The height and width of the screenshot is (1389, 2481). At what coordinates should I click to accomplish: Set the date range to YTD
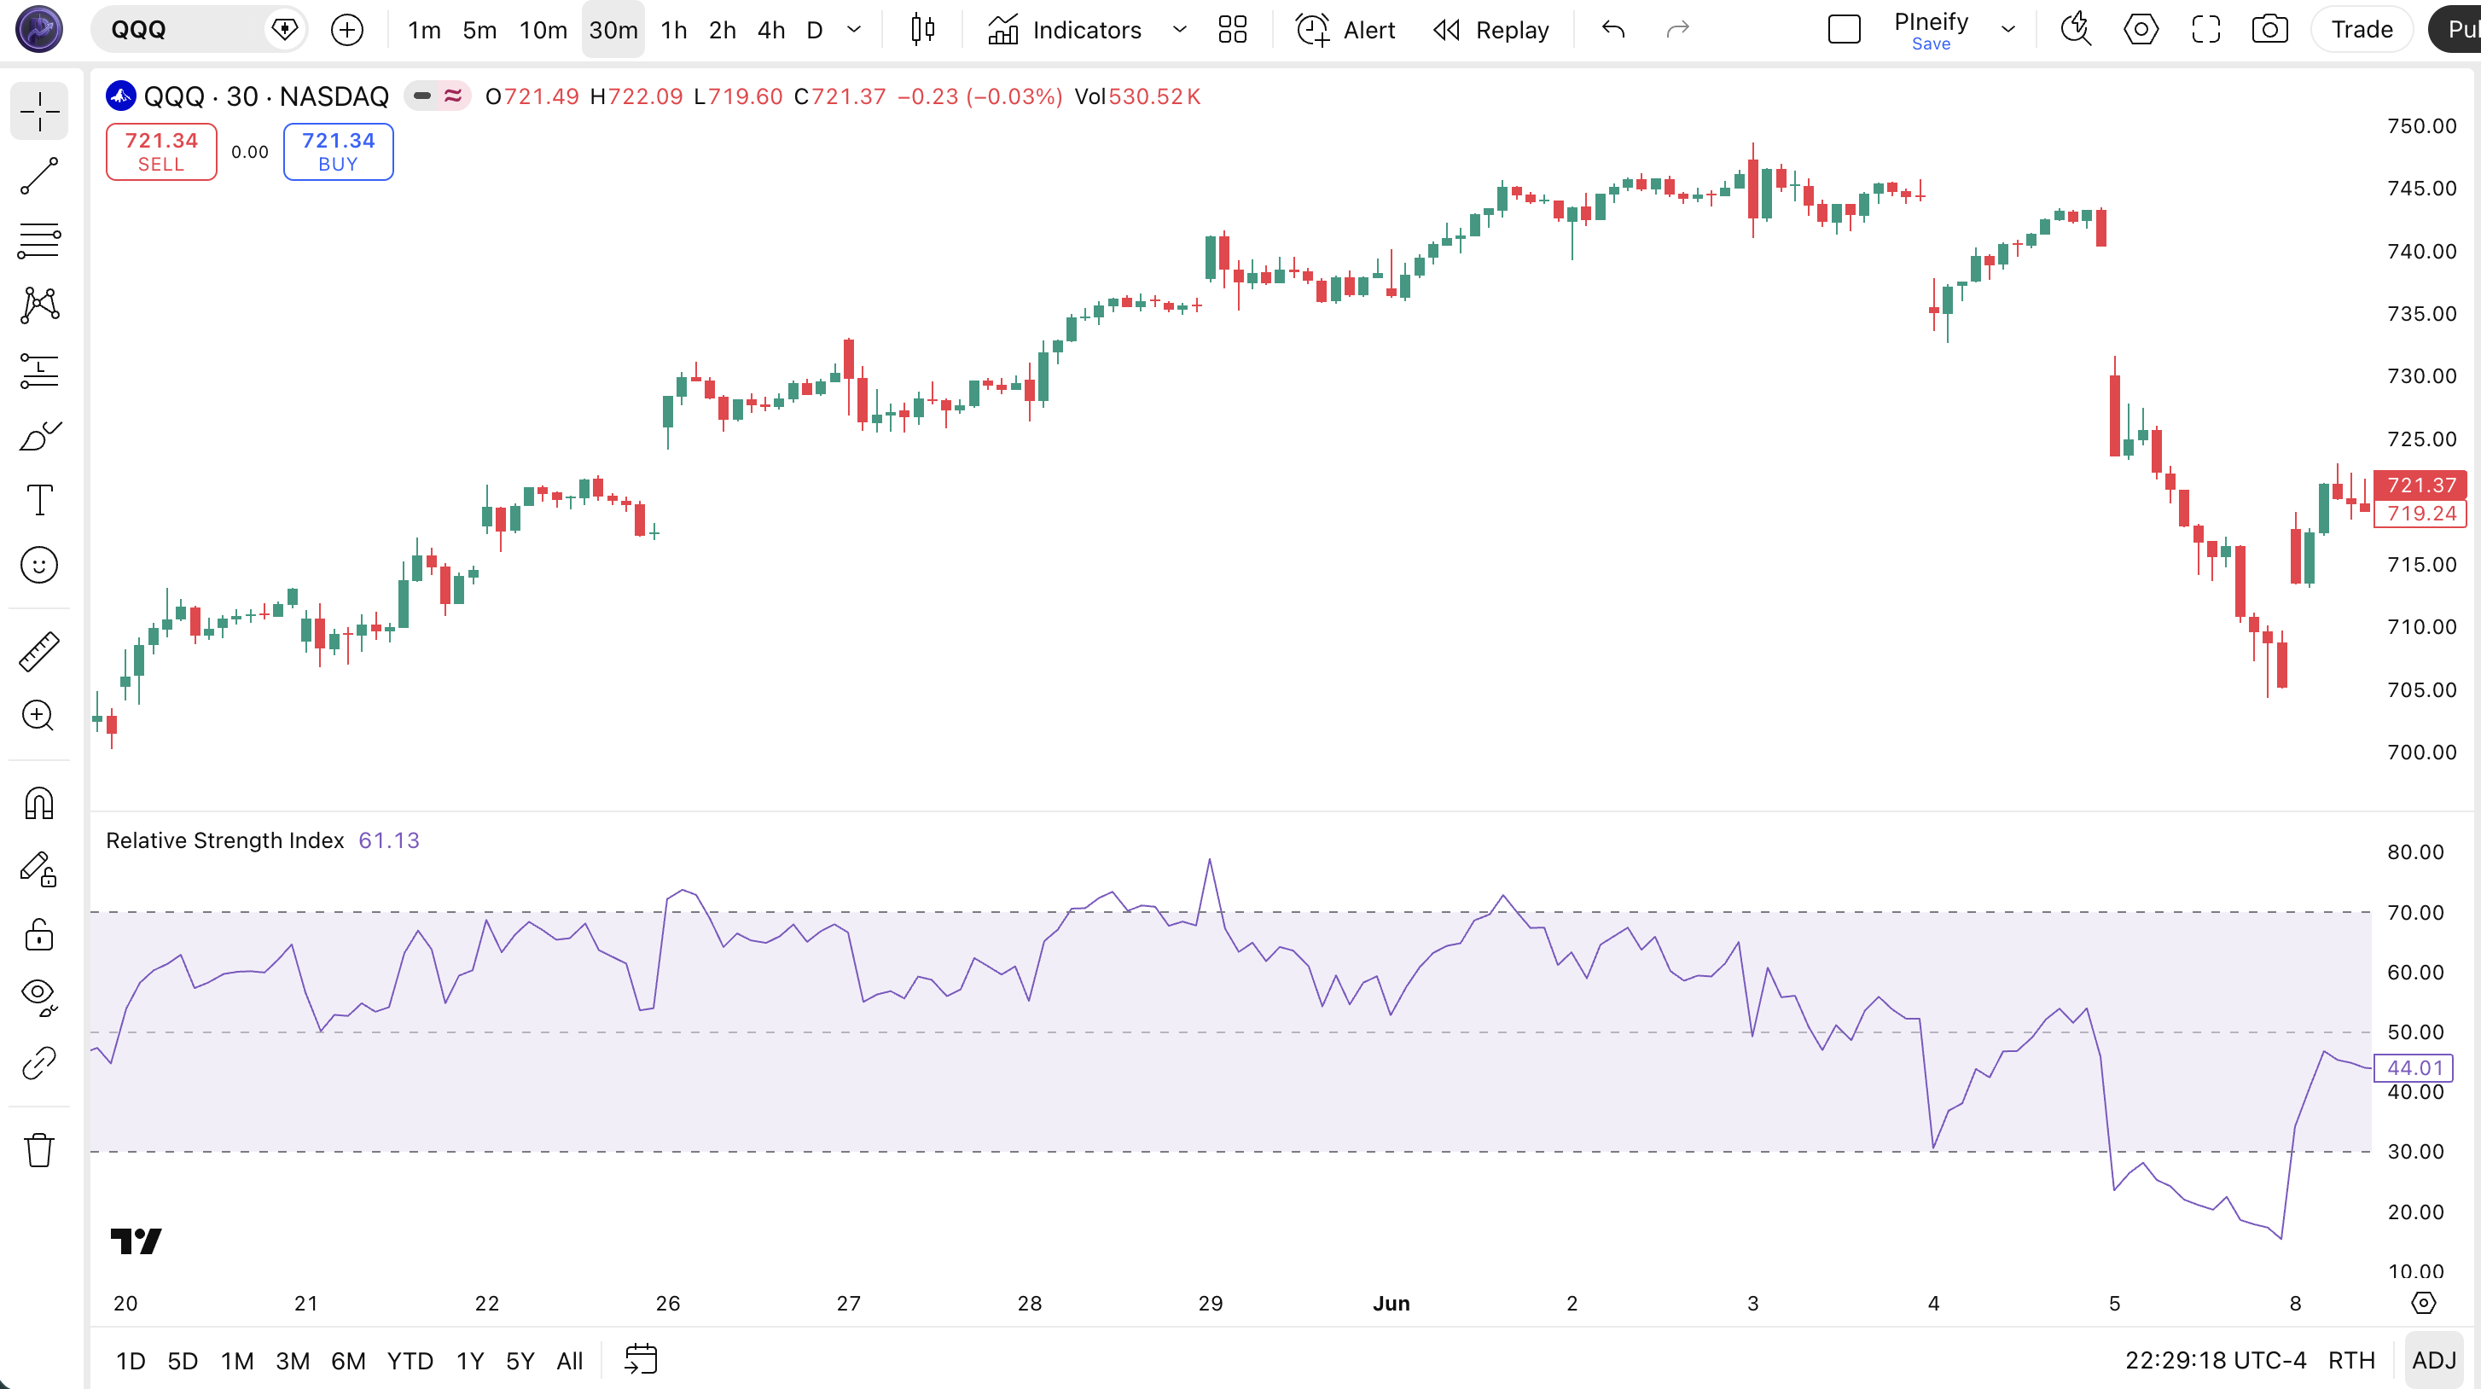tap(410, 1361)
